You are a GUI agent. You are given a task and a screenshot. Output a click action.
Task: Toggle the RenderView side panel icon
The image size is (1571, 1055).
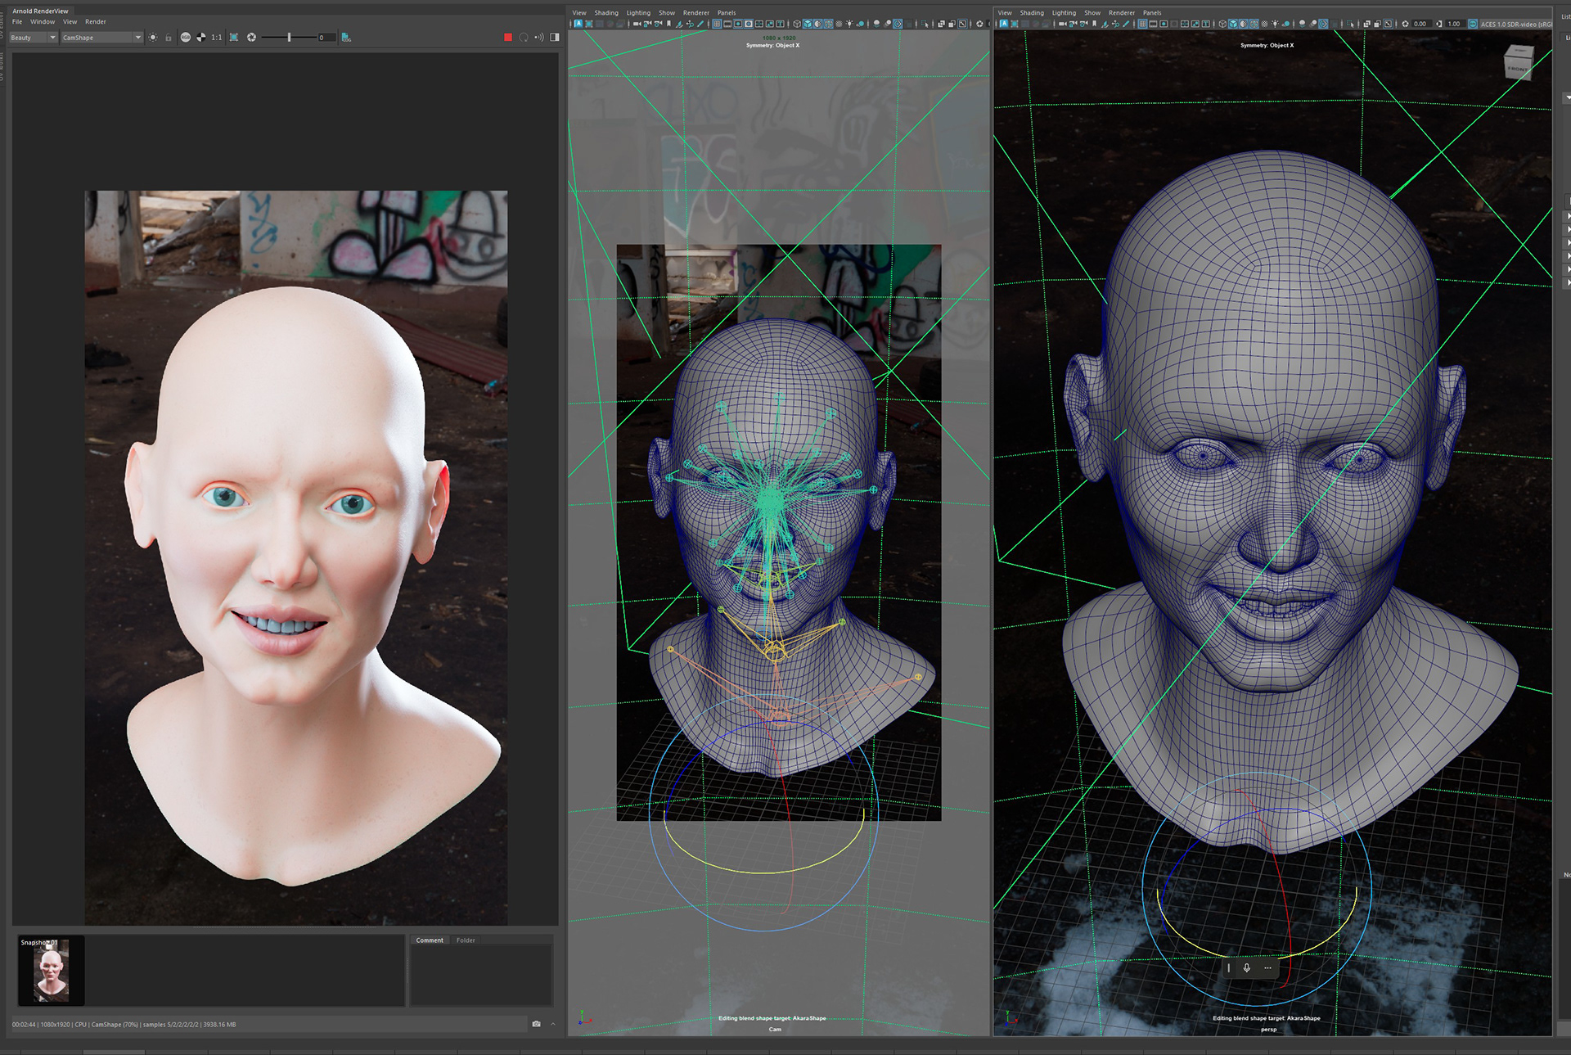pos(555,38)
